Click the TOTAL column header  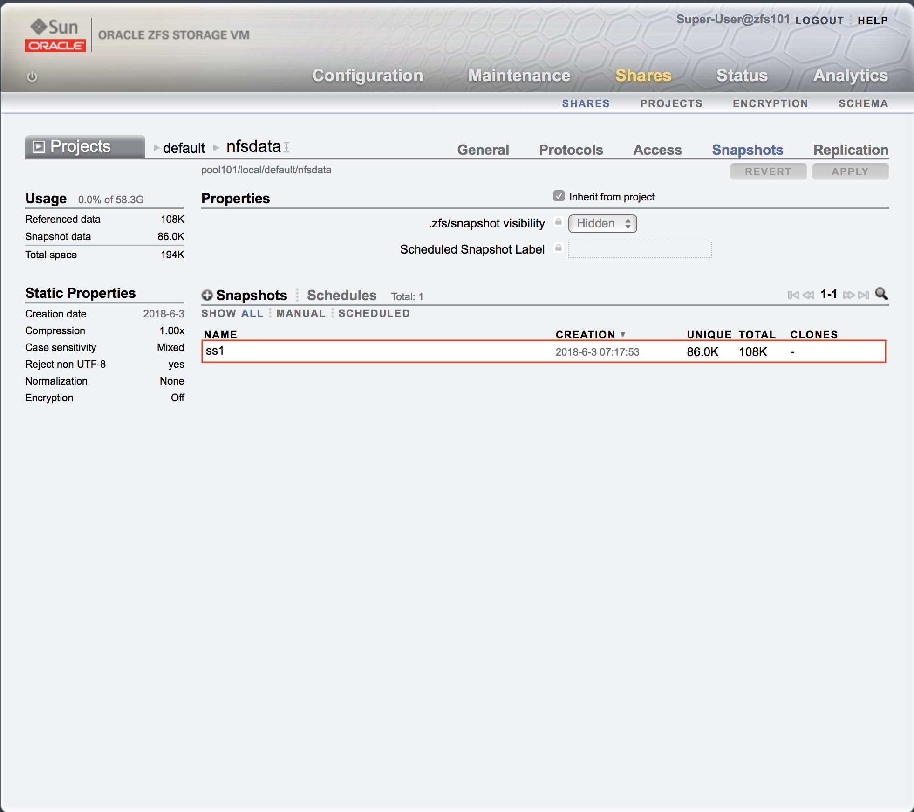tap(757, 335)
